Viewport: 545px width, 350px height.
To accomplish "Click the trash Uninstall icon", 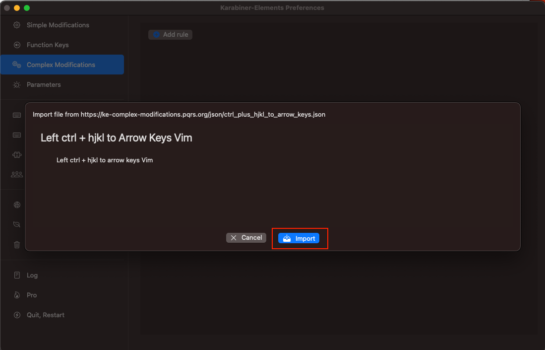I will click(16, 244).
